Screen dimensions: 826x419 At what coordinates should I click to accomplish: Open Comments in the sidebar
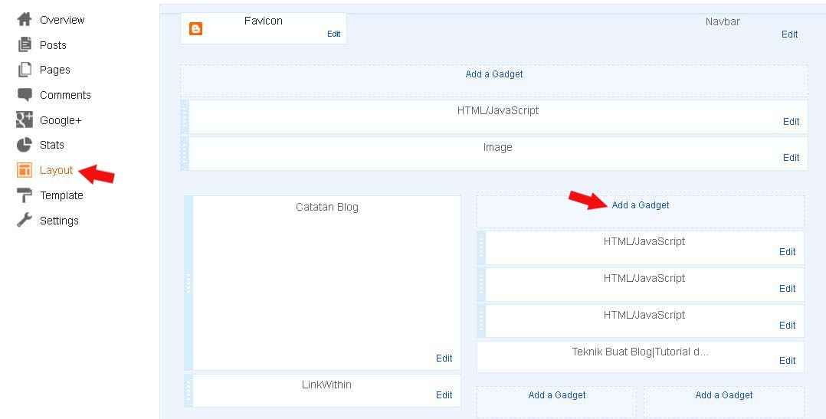tap(65, 95)
